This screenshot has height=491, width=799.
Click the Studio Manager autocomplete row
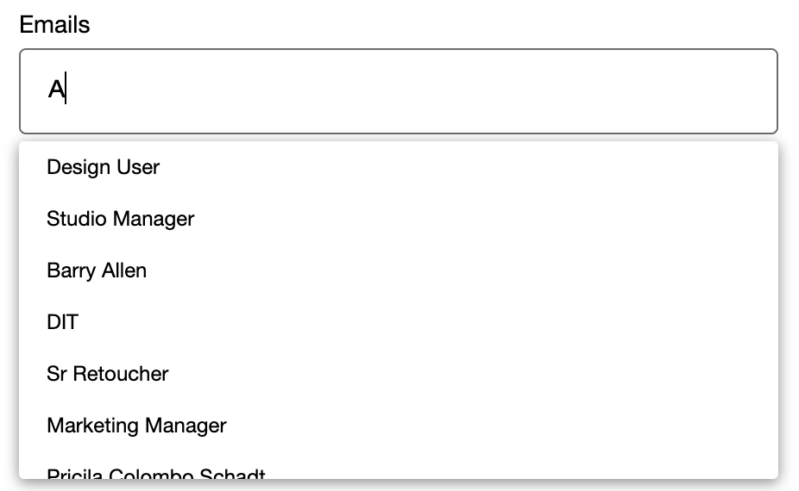click(x=399, y=219)
